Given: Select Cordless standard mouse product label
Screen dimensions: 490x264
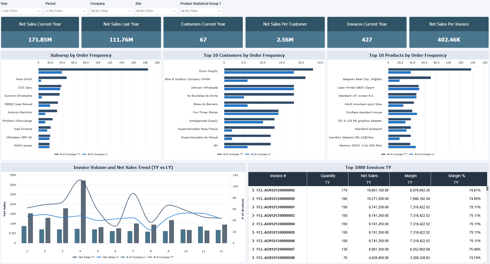Looking at the screenshot, I should (x=364, y=112).
